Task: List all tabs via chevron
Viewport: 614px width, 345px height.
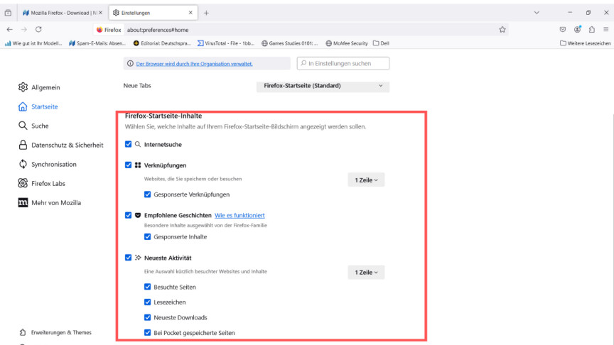Action: click(x=537, y=13)
